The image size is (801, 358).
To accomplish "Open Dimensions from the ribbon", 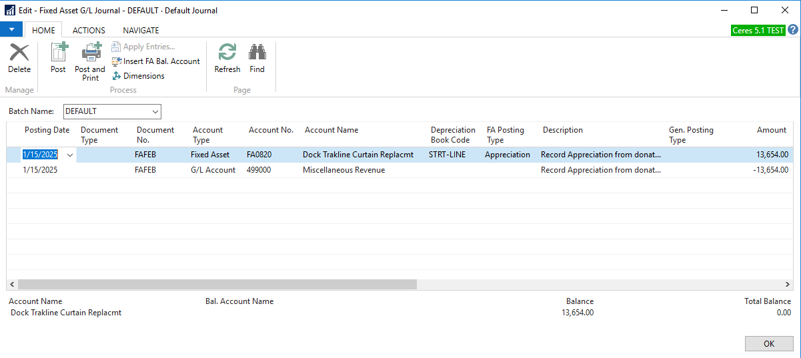I will [138, 76].
